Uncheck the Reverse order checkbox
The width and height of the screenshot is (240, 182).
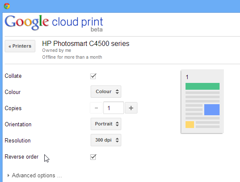pyautogui.click(x=93, y=157)
